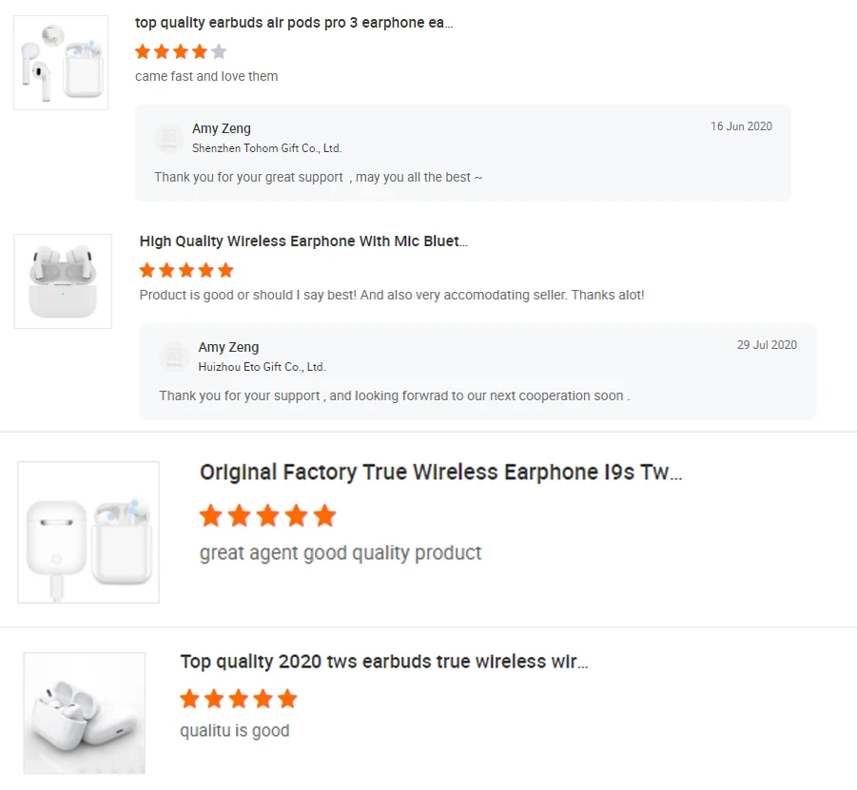
Task: Open "top quality earbuds air pods pro 3" title link
Action: (294, 23)
